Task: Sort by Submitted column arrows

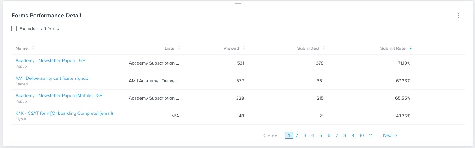Action: tap(324, 48)
